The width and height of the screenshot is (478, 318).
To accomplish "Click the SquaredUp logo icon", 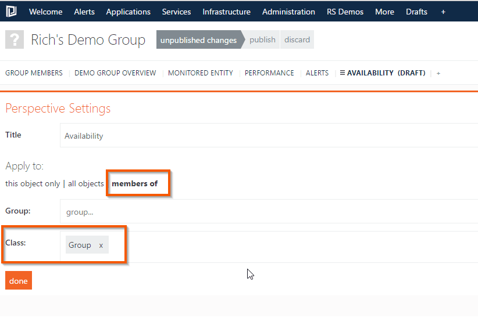I will point(11,12).
